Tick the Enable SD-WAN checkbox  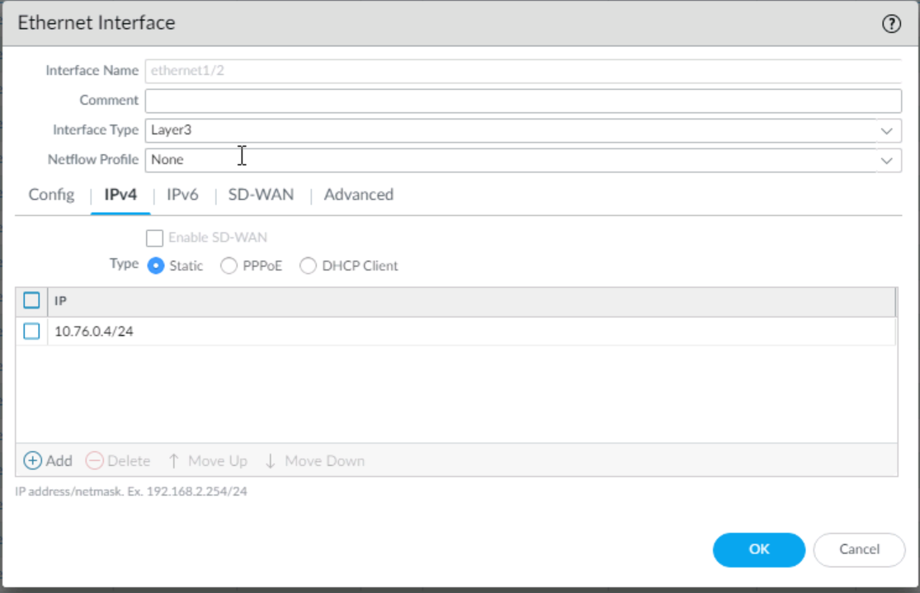point(154,238)
